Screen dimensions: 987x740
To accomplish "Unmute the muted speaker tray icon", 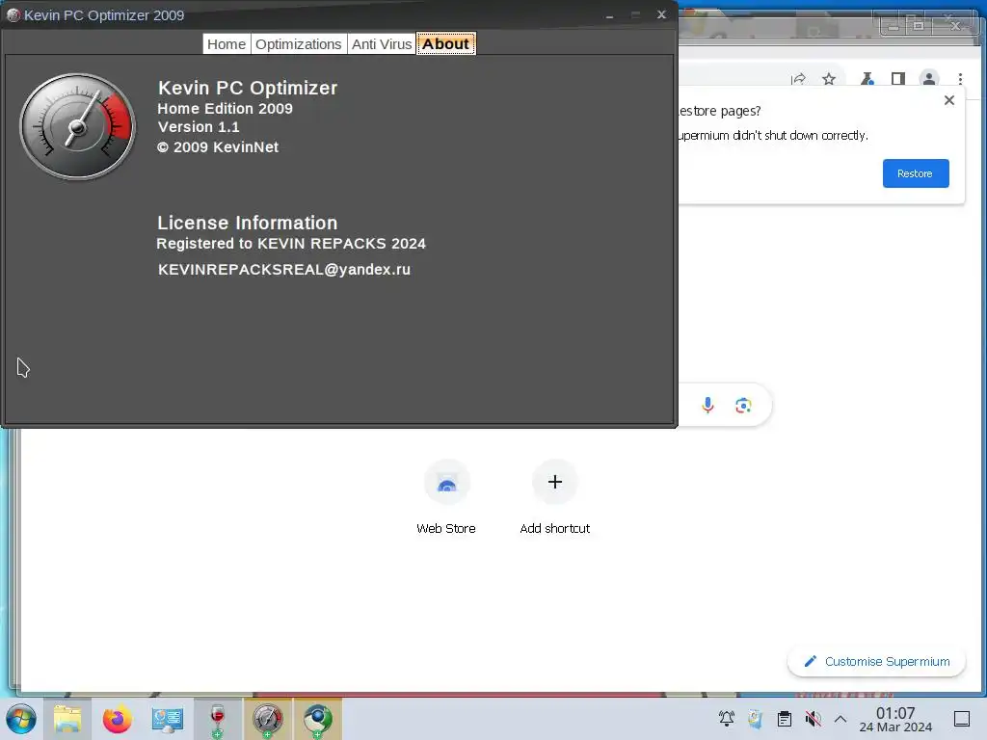I will click(x=814, y=718).
